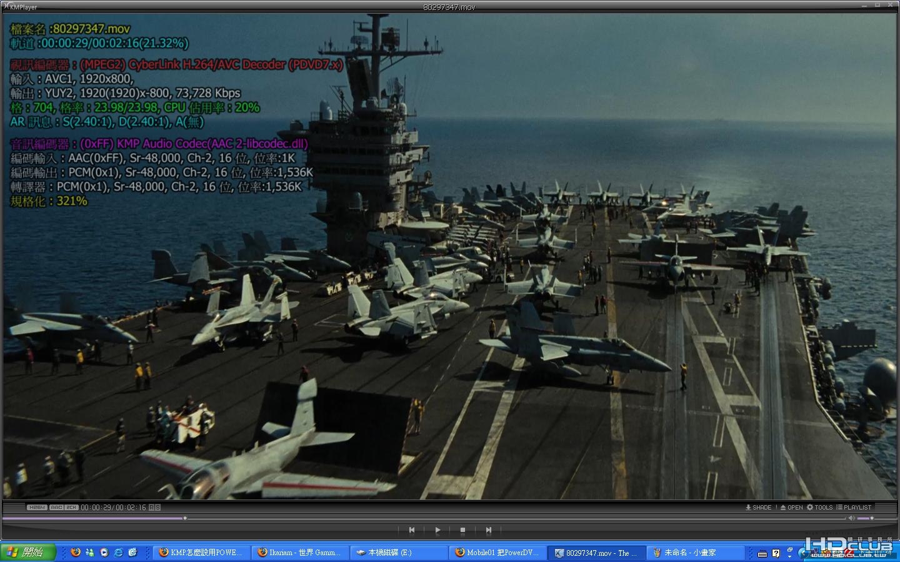Screen dimensions: 900x562
Task: Launch MSN Messenger from Quick Launch
Action: 90,552
